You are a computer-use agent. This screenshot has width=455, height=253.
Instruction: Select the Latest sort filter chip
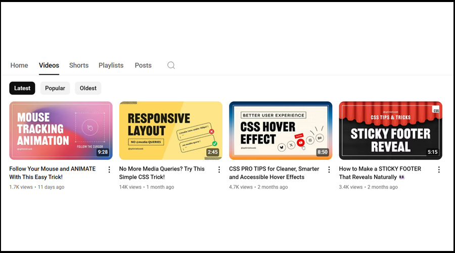[x=22, y=88]
